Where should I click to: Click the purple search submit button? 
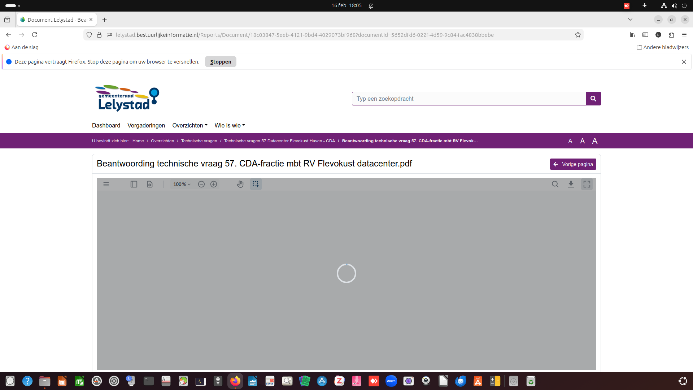593,99
